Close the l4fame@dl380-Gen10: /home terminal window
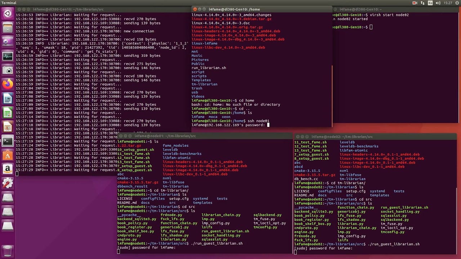Screen dimensions: 461x259 point(195,9)
